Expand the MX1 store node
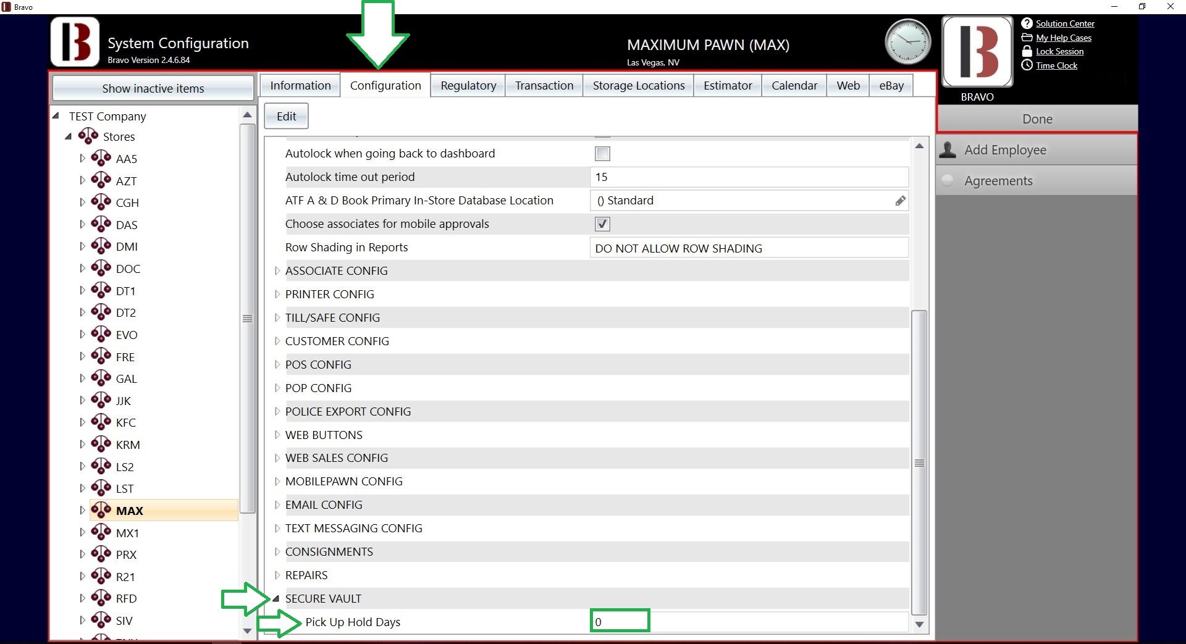This screenshot has height=644, width=1186. 82,532
